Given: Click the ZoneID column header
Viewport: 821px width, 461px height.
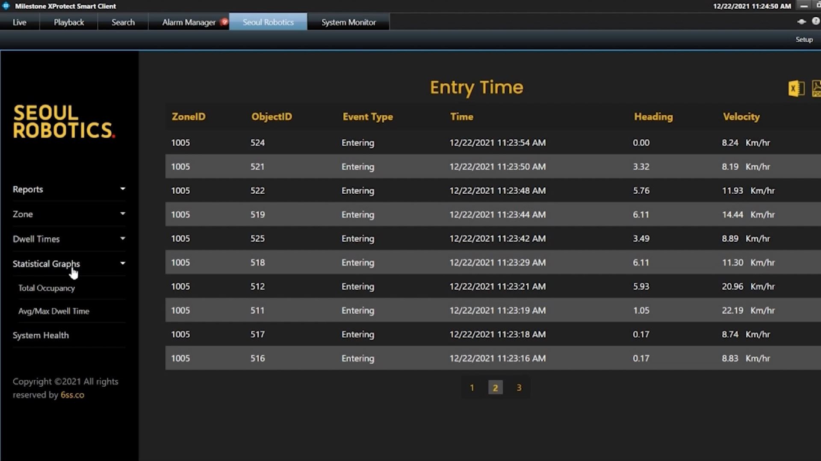Looking at the screenshot, I should click(x=189, y=117).
